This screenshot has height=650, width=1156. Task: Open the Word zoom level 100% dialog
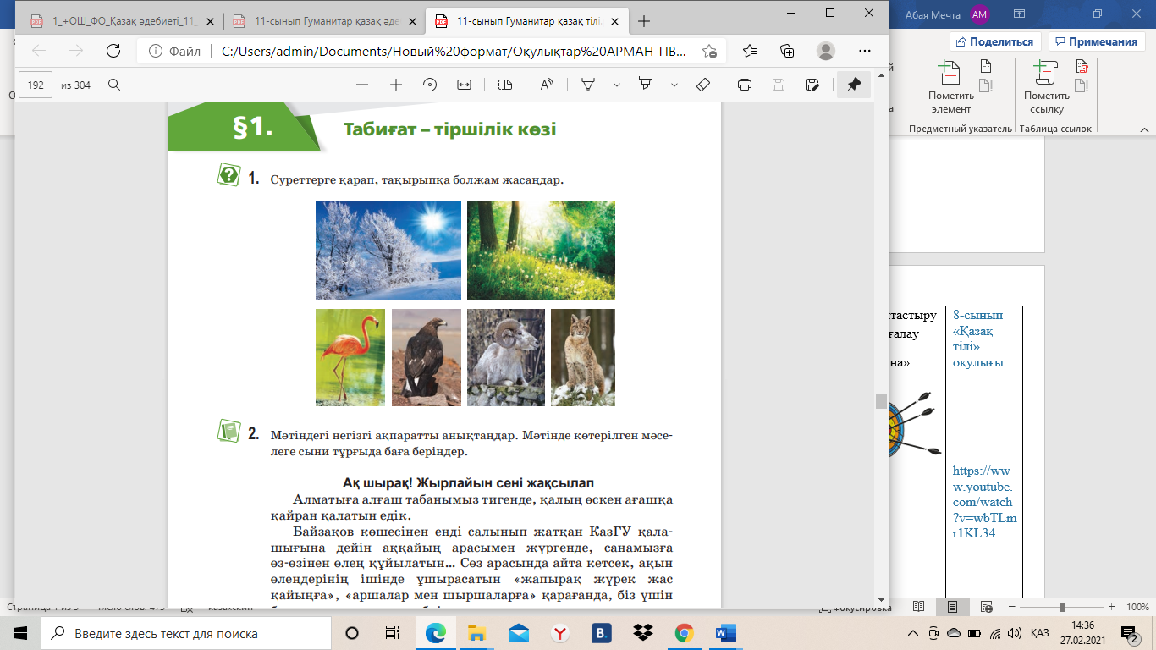pos(1137,607)
